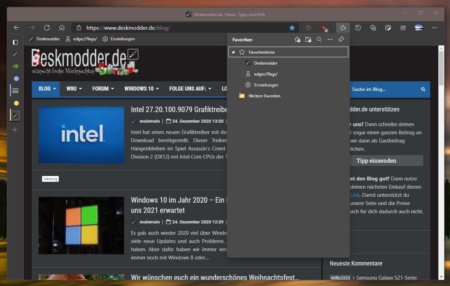The width and height of the screenshot is (450, 286).
Task: Click moinmoin author on Windows 10 article
Action: 150,222
